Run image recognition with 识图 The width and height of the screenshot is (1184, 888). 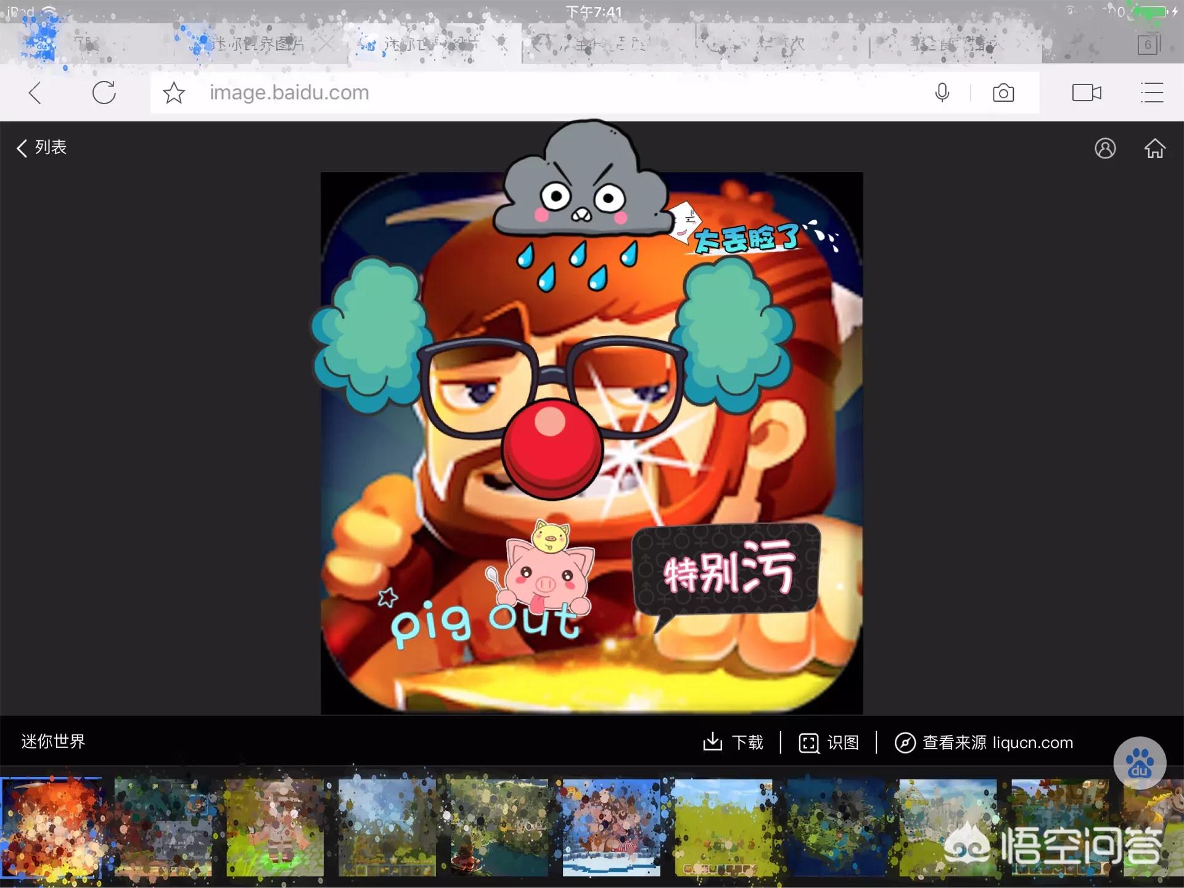[829, 742]
